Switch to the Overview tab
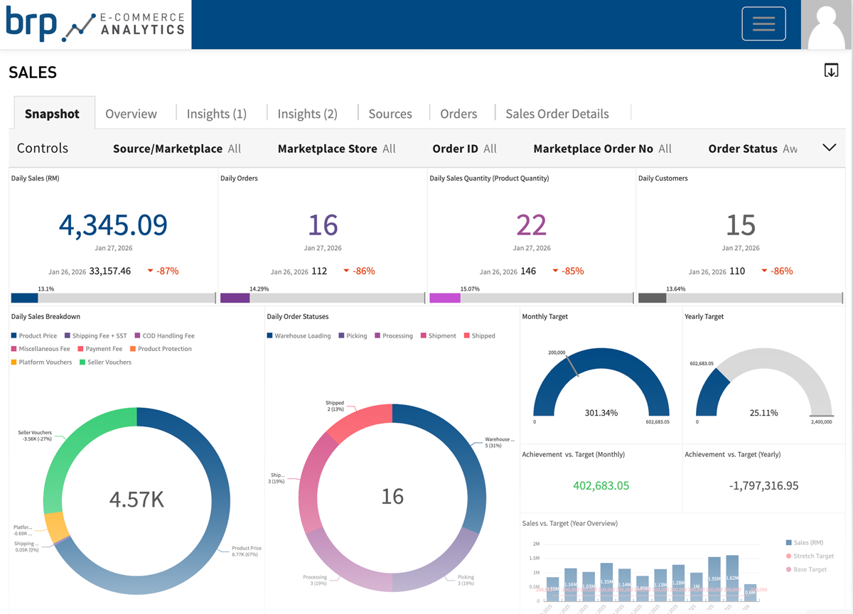This screenshot has width=853, height=614. 131,113
